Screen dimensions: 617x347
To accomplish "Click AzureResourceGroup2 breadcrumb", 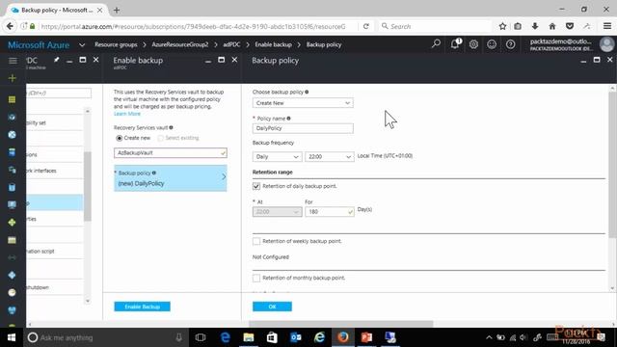I will click(180, 45).
